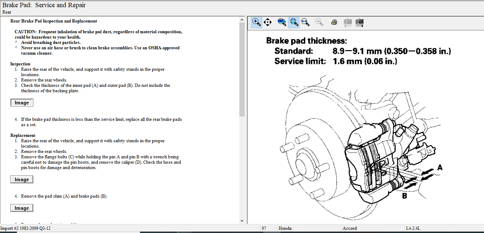Open Image button below flange bolts step

pos(22,180)
